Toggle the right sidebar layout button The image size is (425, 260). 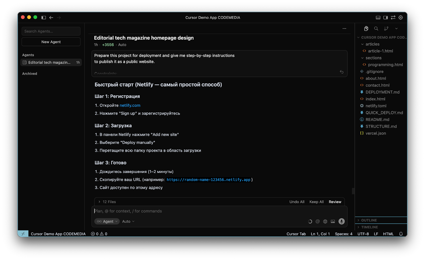385,18
